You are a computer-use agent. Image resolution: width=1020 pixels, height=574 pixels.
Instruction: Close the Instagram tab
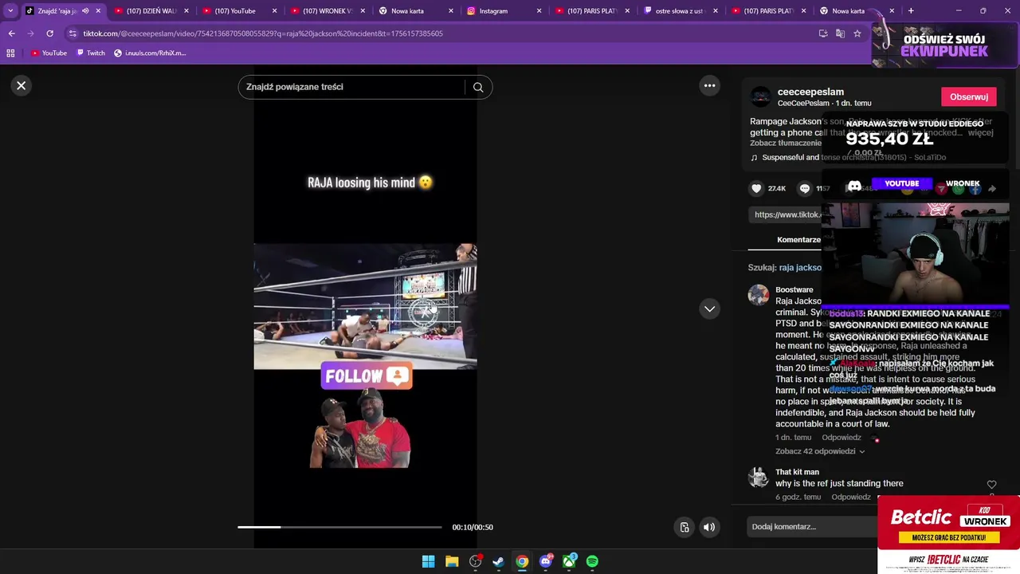(x=539, y=11)
